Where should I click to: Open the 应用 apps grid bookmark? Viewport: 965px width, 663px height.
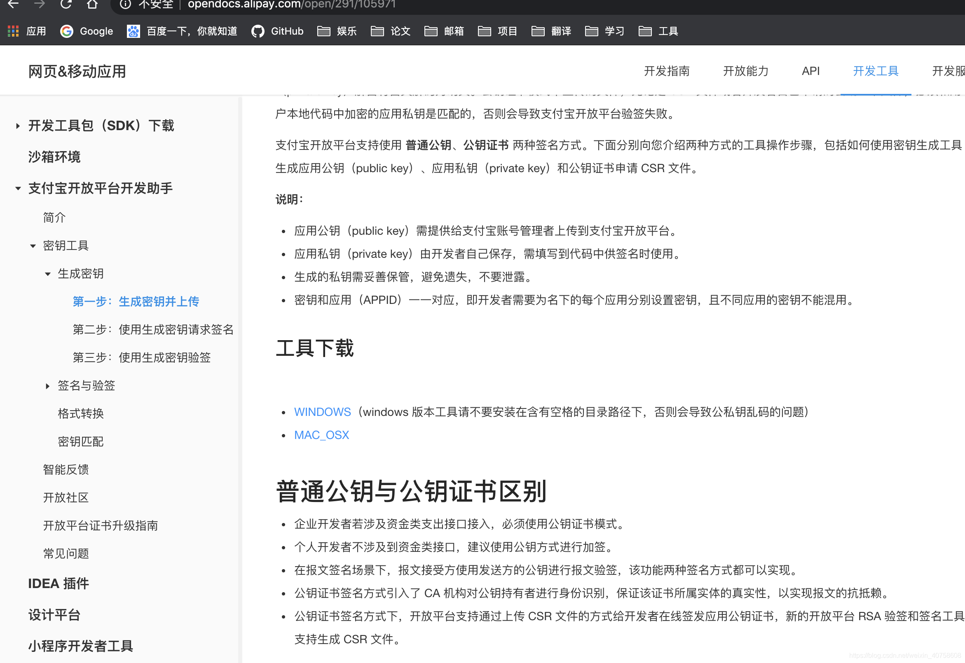[x=27, y=31]
